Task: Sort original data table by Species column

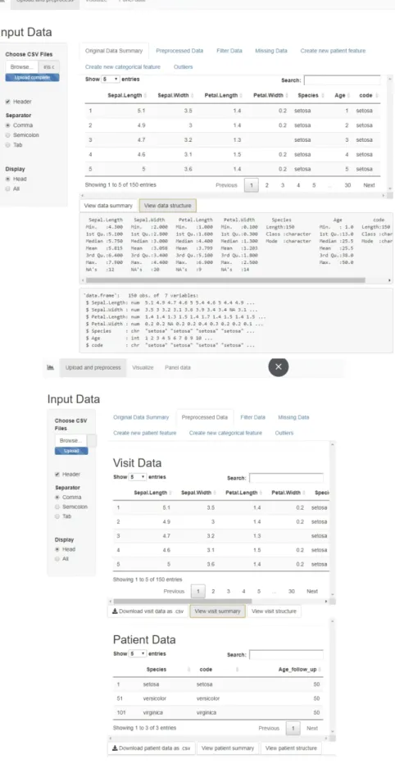Action: [x=310, y=96]
